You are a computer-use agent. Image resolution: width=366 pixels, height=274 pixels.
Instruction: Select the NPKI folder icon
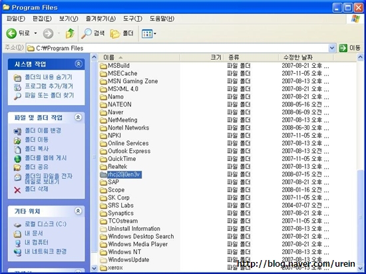pyautogui.click(x=103, y=136)
